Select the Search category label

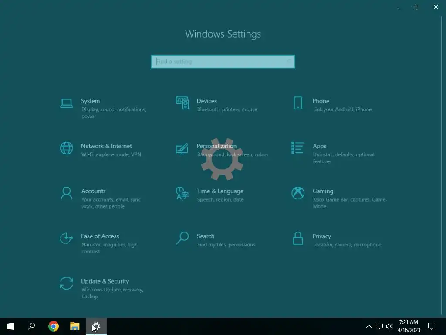pyautogui.click(x=206, y=236)
